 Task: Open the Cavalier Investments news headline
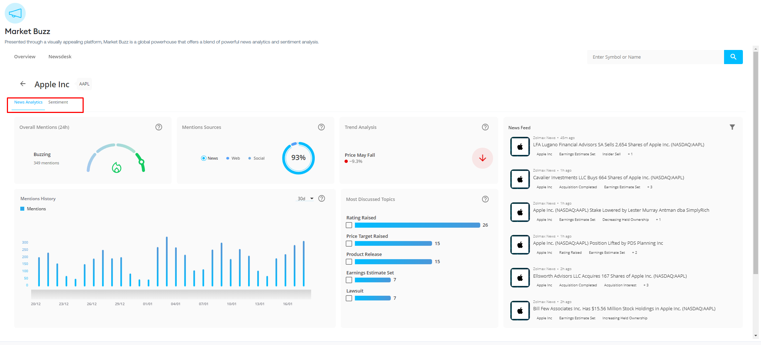point(608,177)
